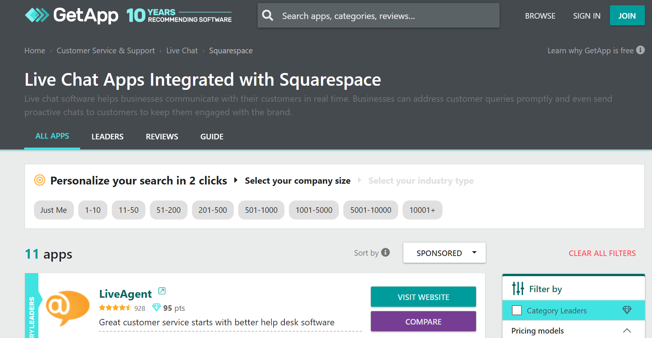Select 501-1000 company size

click(x=261, y=210)
